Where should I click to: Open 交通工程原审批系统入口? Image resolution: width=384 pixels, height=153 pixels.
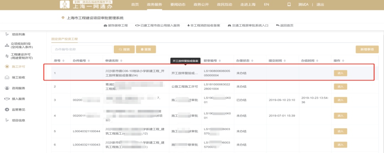click(248, 26)
